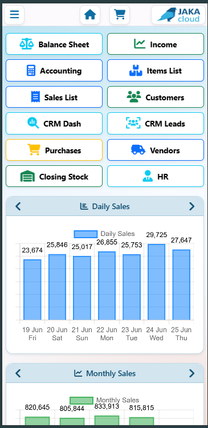The height and width of the screenshot is (428, 208).
Task: Click the 815,815 monthly value
Action: coord(141,408)
